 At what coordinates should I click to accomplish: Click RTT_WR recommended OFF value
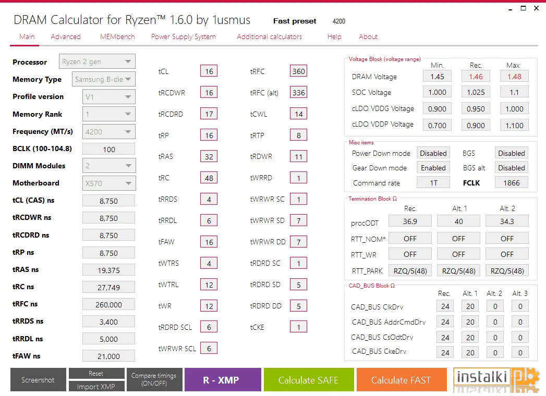(x=410, y=254)
